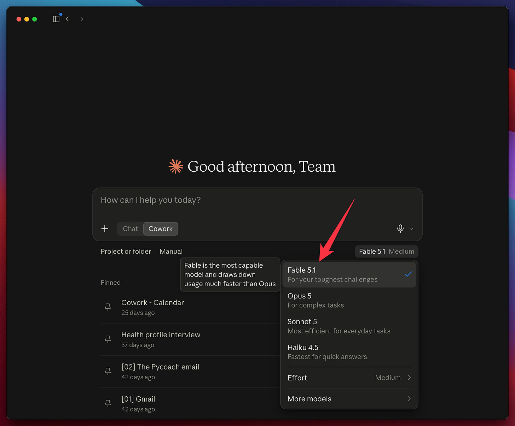Expand the More models submenu

coord(349,399)
